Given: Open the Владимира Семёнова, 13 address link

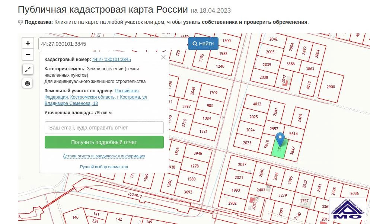Looking at the screenshot, I should pos(96,97).
